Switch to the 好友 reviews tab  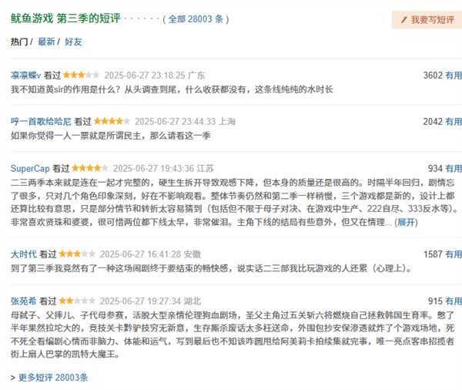tap(73, 42)
